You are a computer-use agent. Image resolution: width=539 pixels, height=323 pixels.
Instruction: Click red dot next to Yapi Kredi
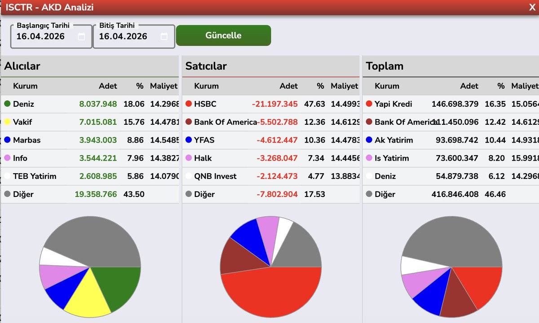369,104
